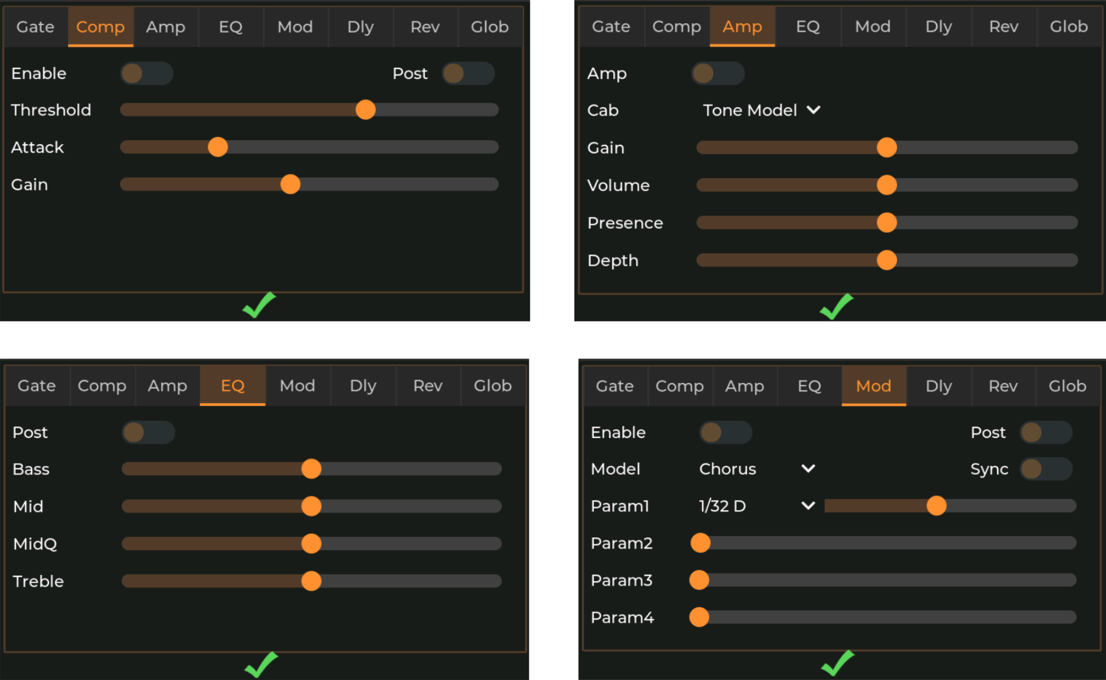Click the Treble slider handle
1106x680 pixels.
[312, 581]
